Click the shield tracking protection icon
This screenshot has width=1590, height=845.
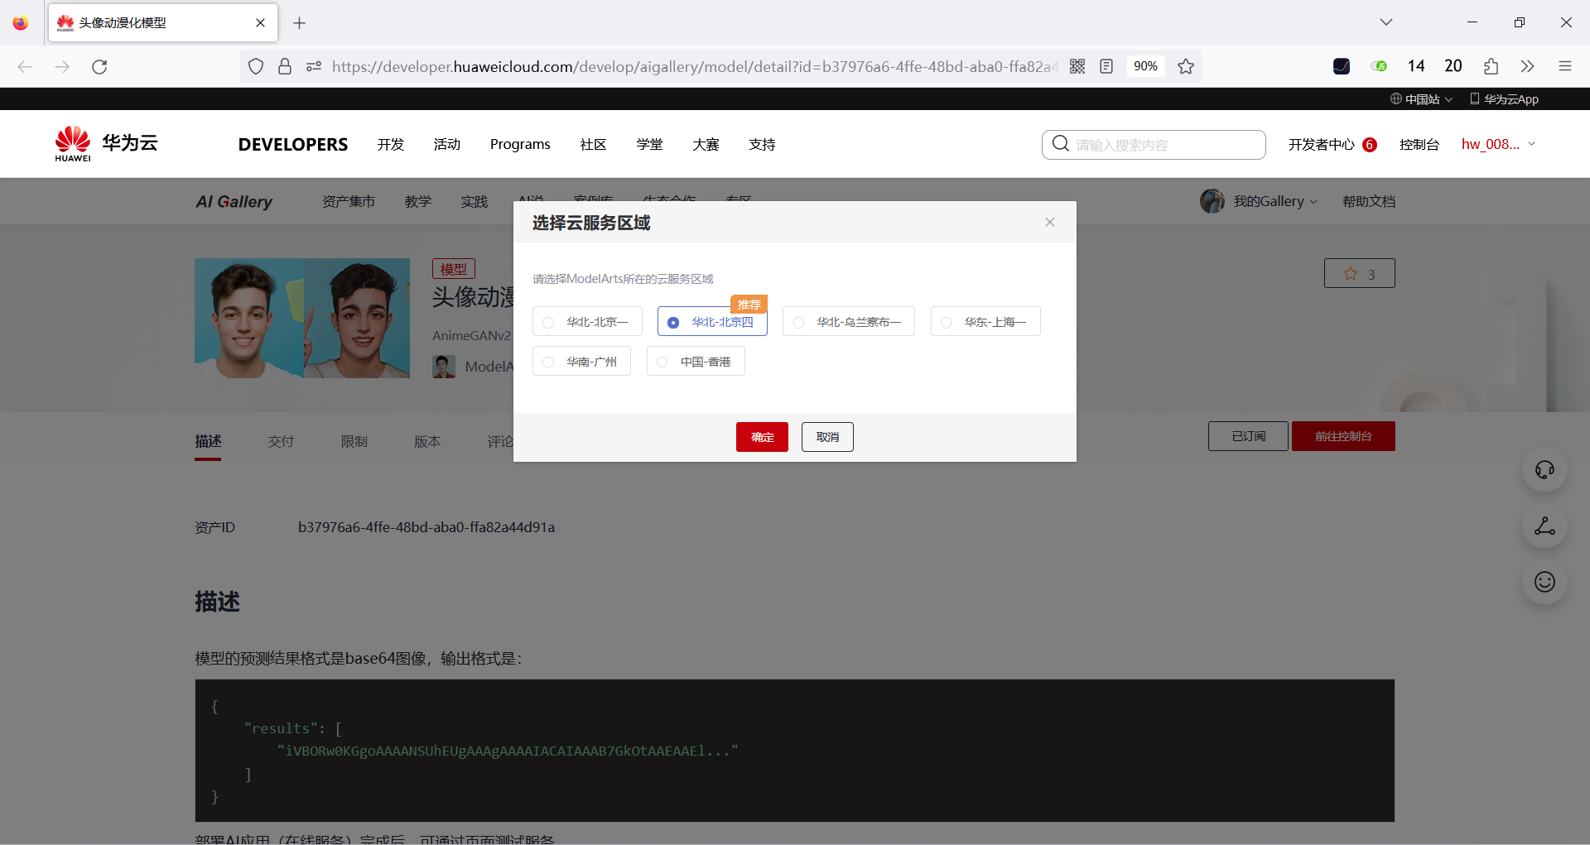[255, 66]
